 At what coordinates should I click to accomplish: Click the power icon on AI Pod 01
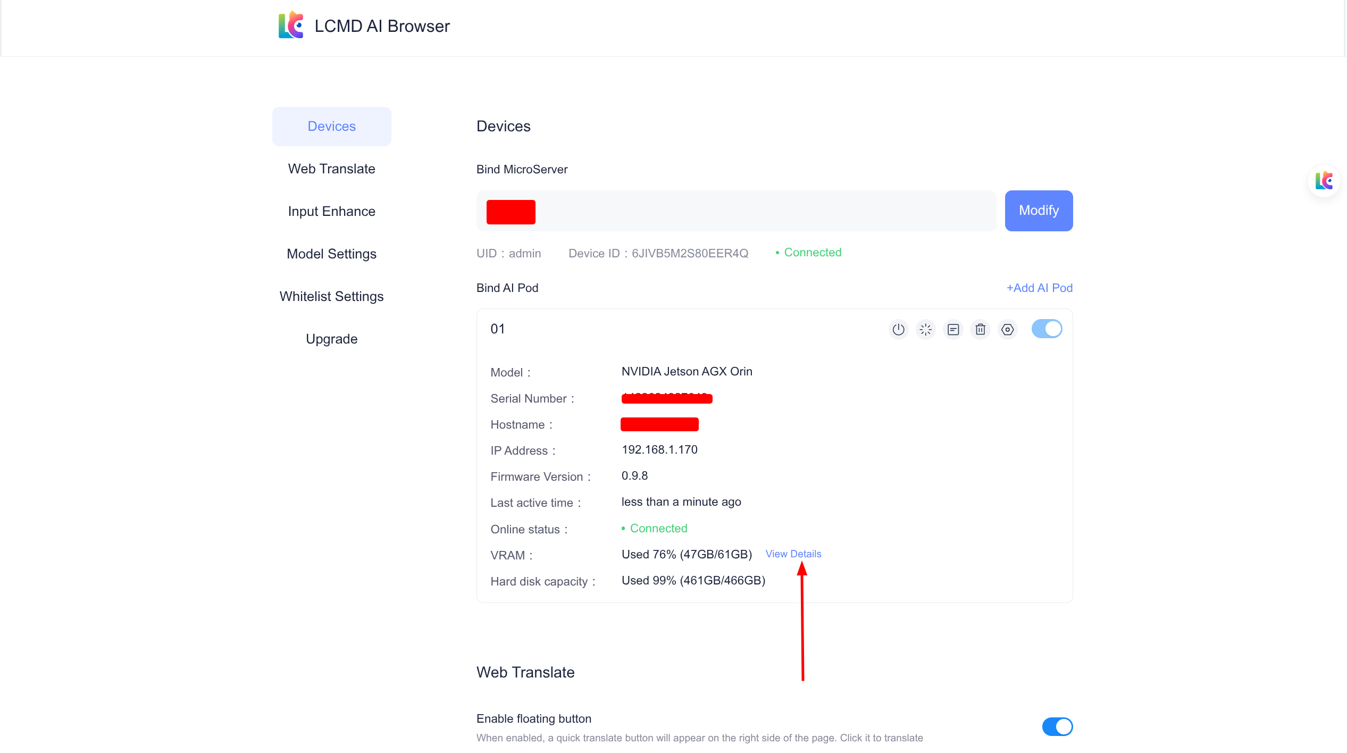pos(898,330)
